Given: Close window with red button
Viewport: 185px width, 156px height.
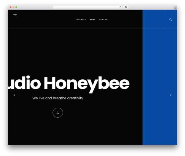Looking at the screenshot, I should [x=11, y=7].
